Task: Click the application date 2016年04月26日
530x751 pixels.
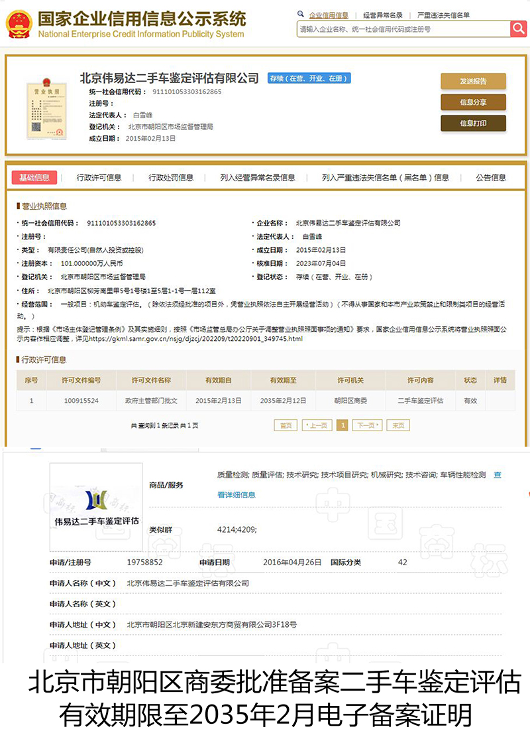Action: tap(292, 563)
